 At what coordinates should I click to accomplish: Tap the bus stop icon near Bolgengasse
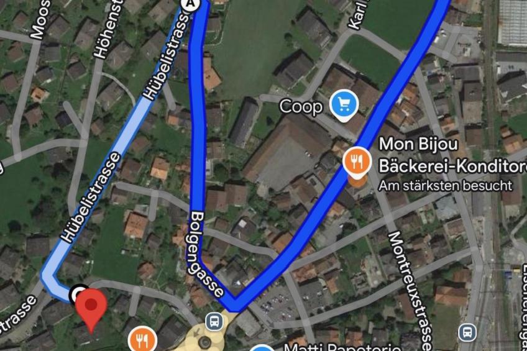tap(214, 321)
